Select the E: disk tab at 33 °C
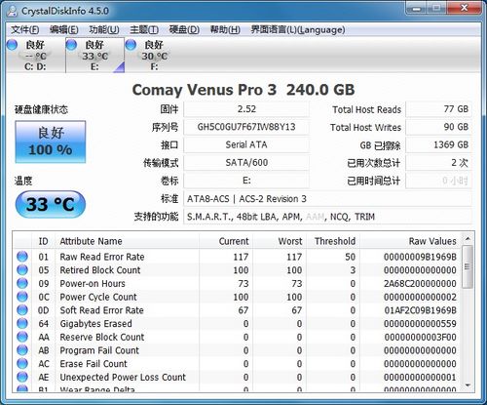This screenshot has width=487, height=405. coord(94,55)
